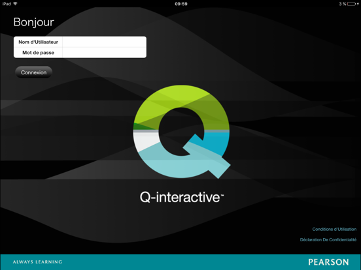
Task: Tap the 3 % battery percentage
Action: click(x=343, y=4)
